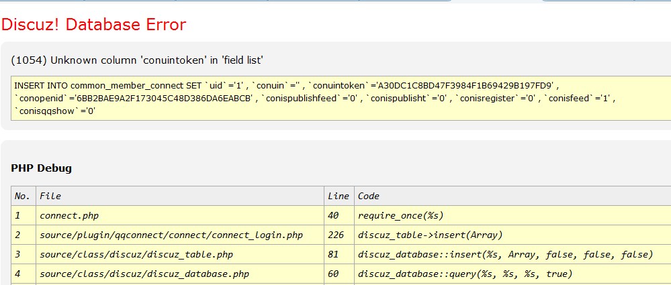The image size is (671, 285).
Task: Click line number 60 cell
Action: pyautogui.click(x=333, y=274)
